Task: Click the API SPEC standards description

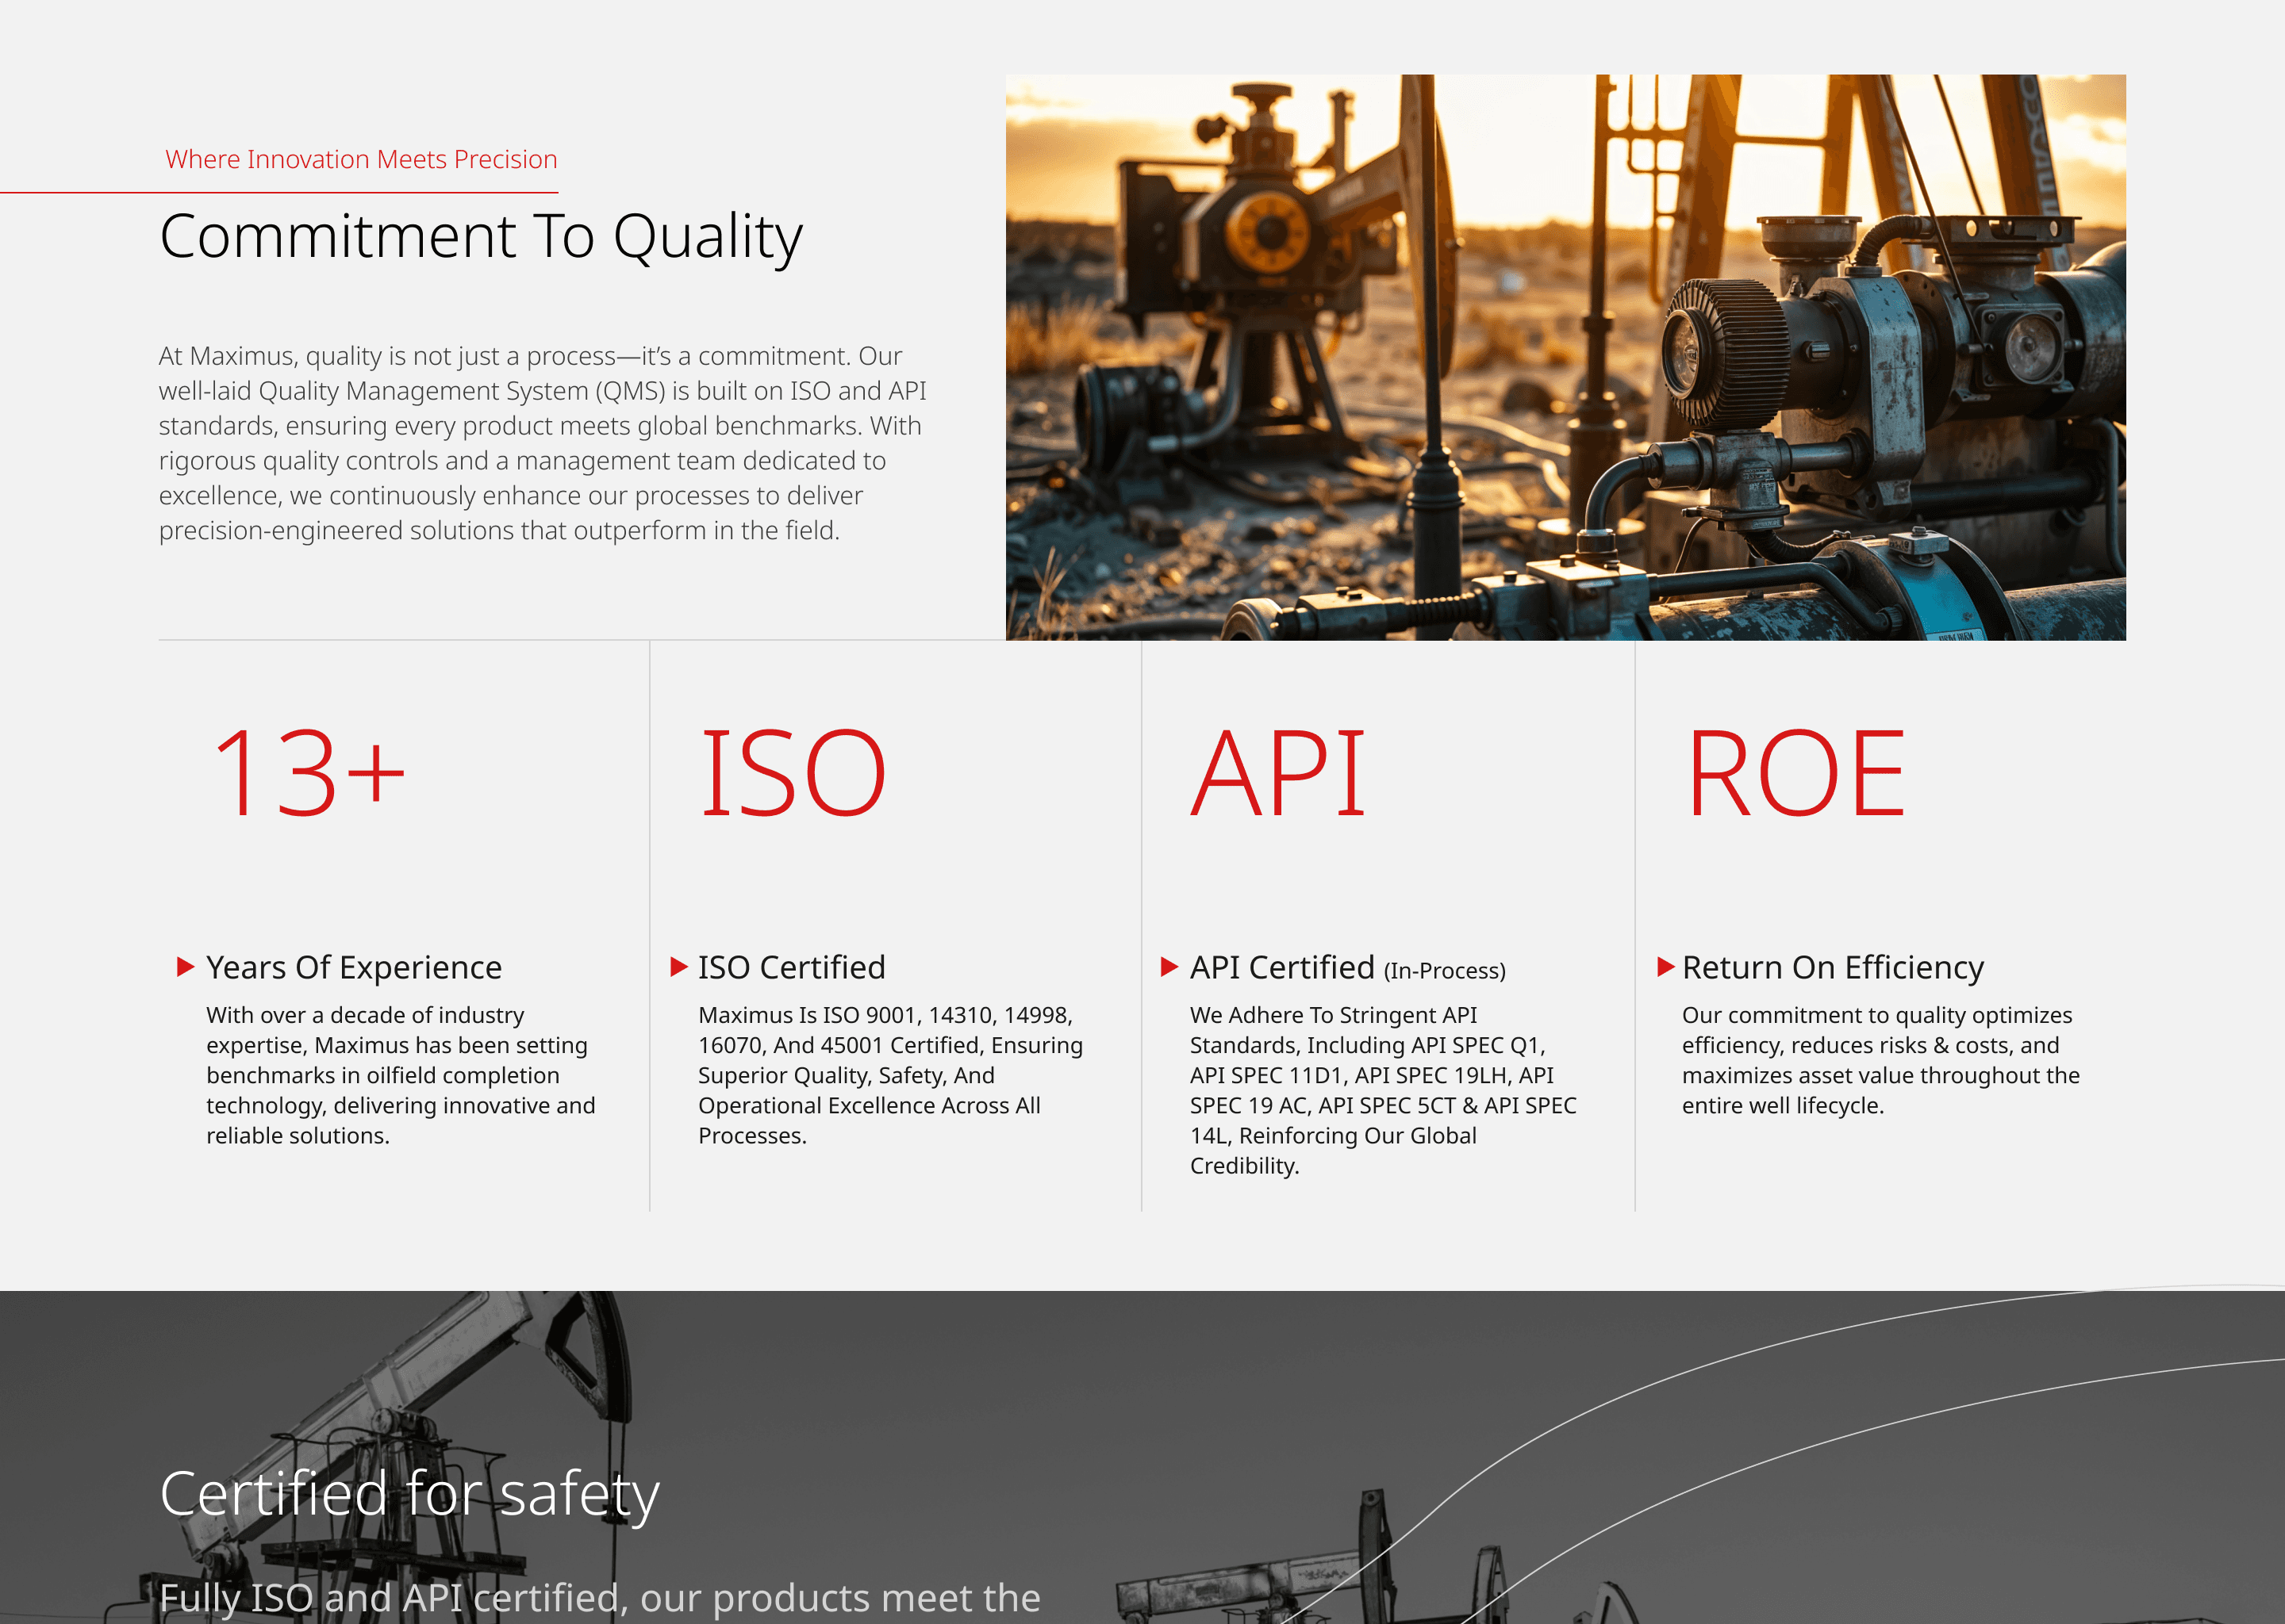Action: (x=1381, y=1090)
